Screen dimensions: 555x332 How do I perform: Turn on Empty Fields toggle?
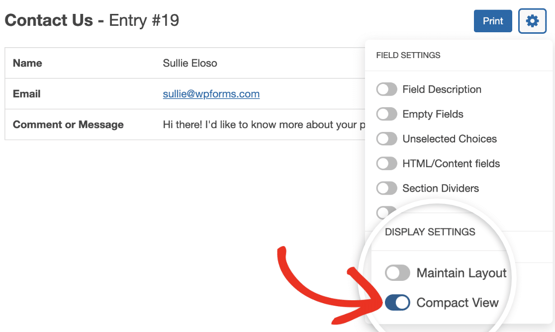386,114
